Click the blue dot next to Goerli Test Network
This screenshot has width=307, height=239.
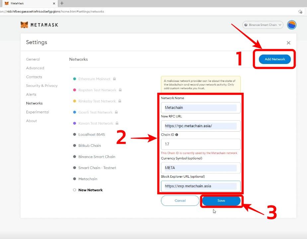click(74, 112)
